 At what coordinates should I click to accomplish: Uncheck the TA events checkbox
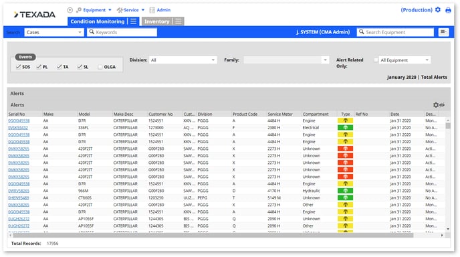point(60,67)
